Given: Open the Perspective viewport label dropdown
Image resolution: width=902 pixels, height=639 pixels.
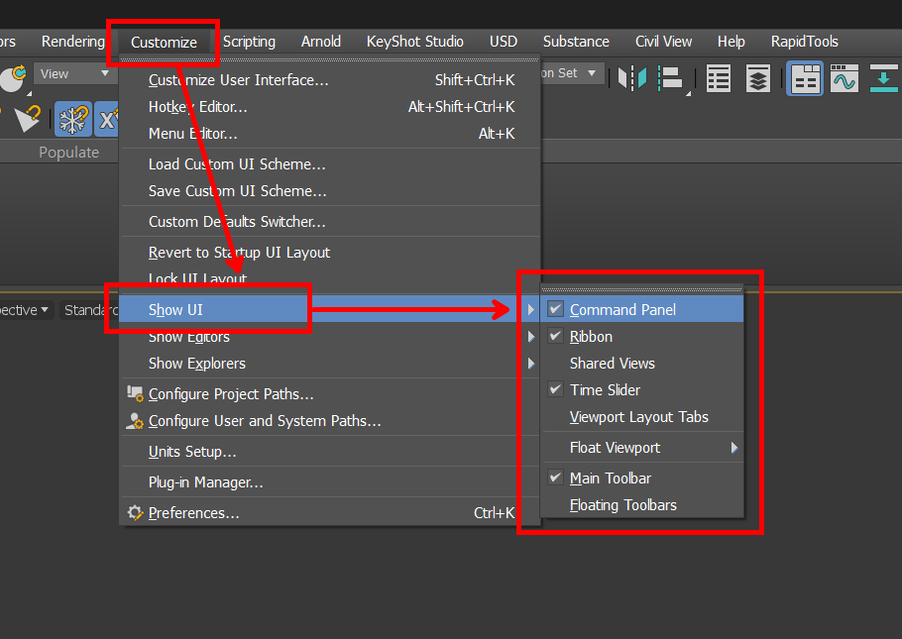Looking at the screenshot, I should click(26, 310).
